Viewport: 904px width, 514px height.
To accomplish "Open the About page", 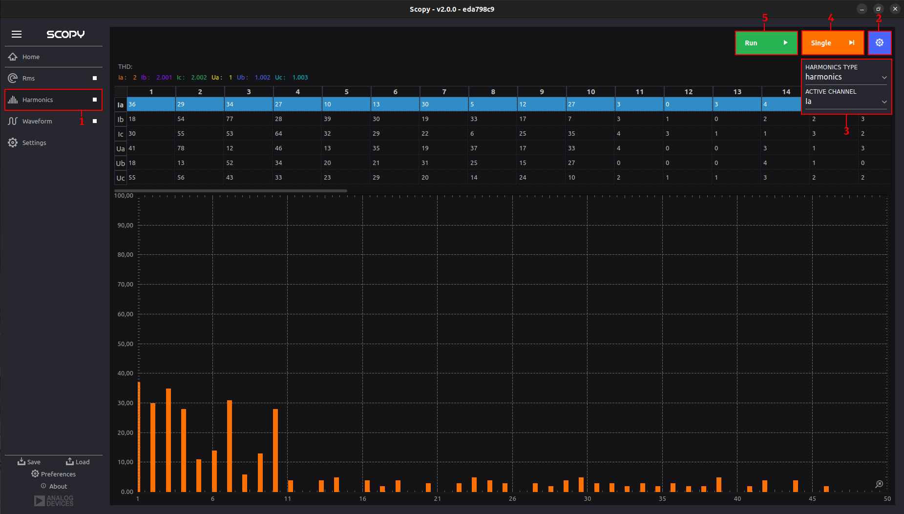I will (54, 486).
